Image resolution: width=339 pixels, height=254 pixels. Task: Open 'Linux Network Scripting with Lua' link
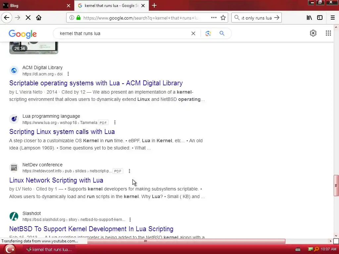[56, 180]
